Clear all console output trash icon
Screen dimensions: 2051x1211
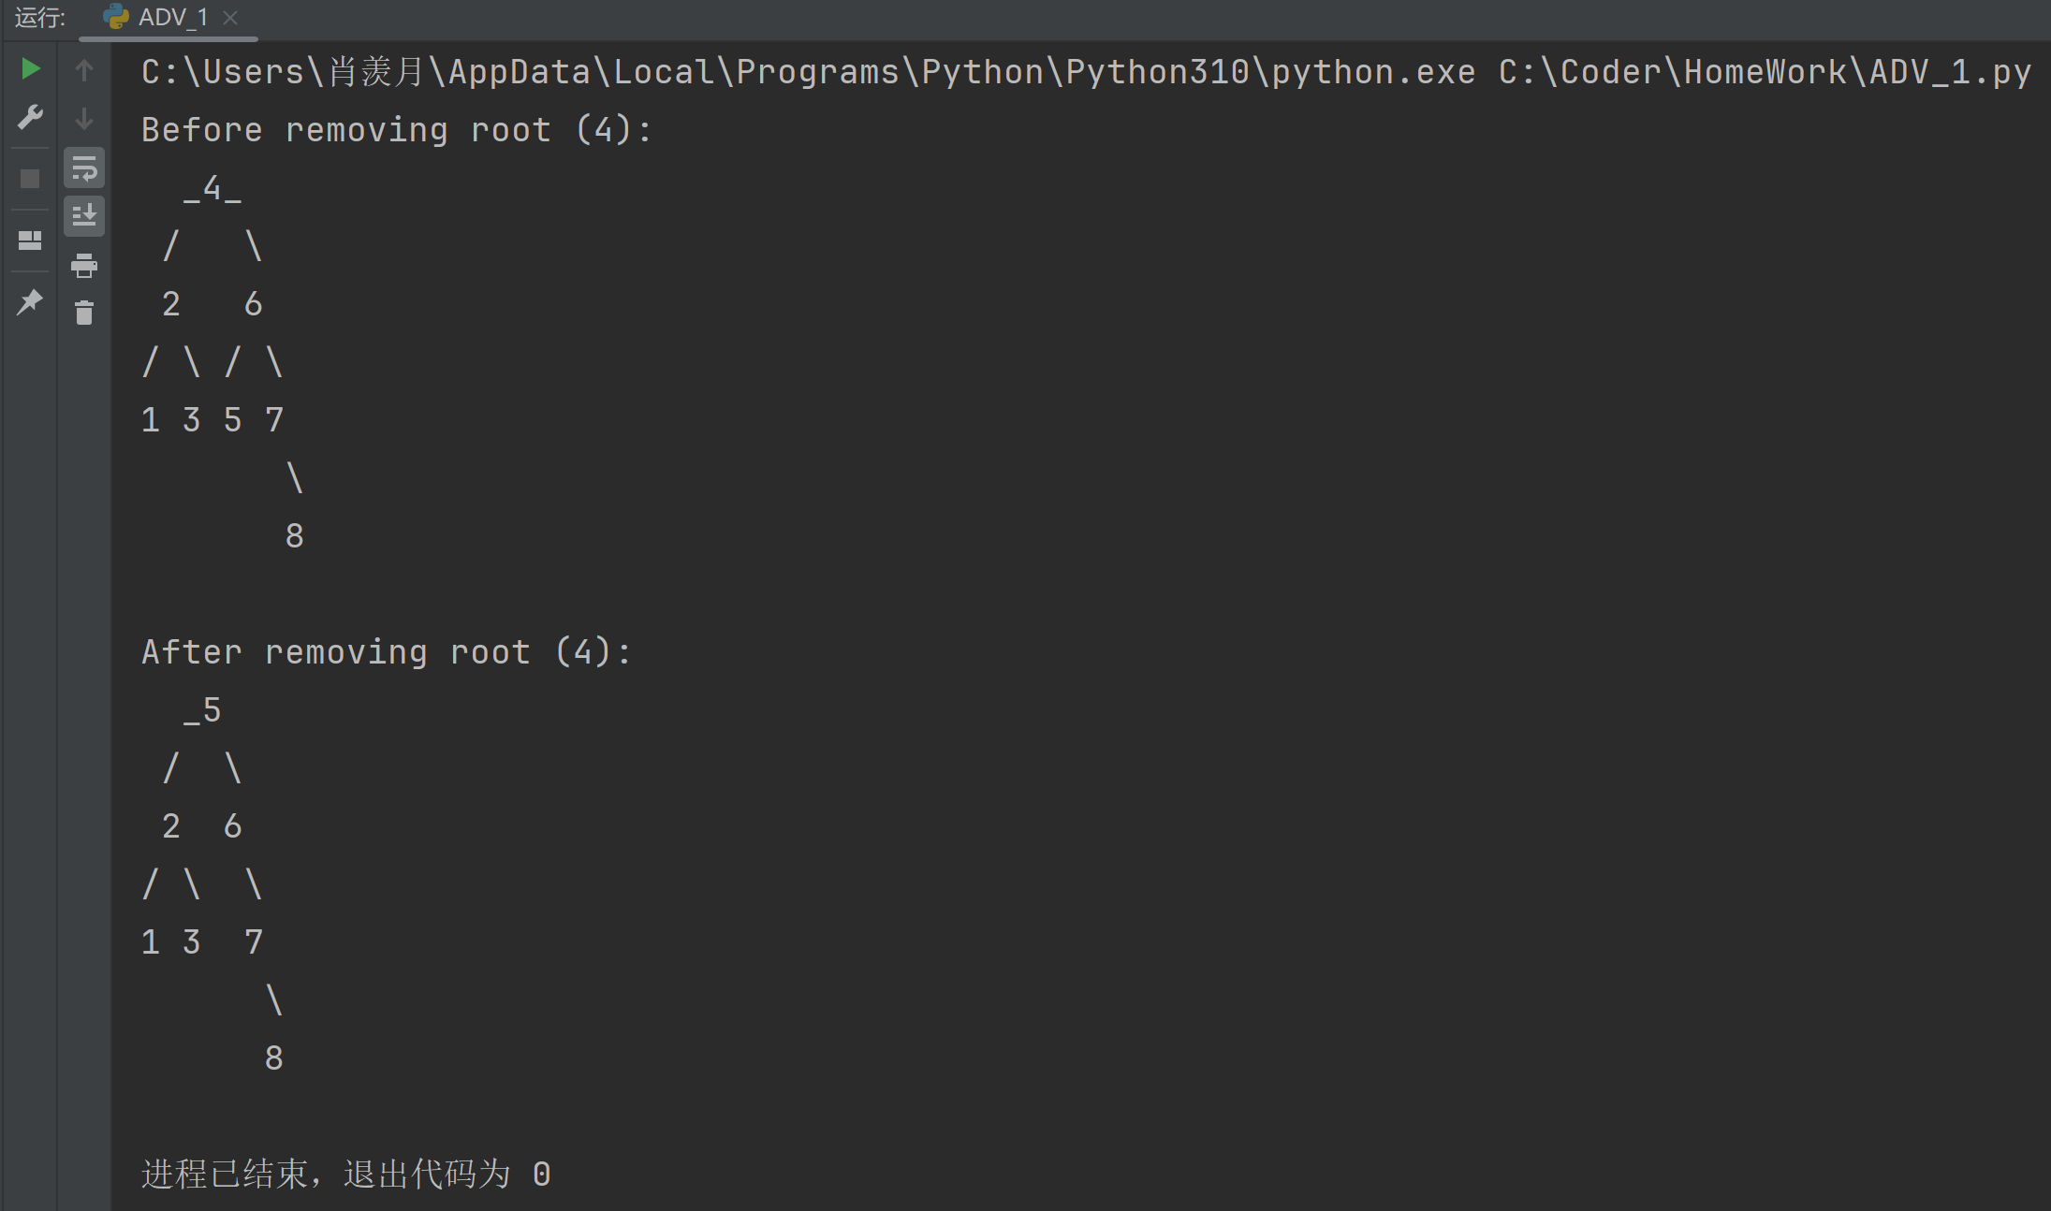click(84, 313)
